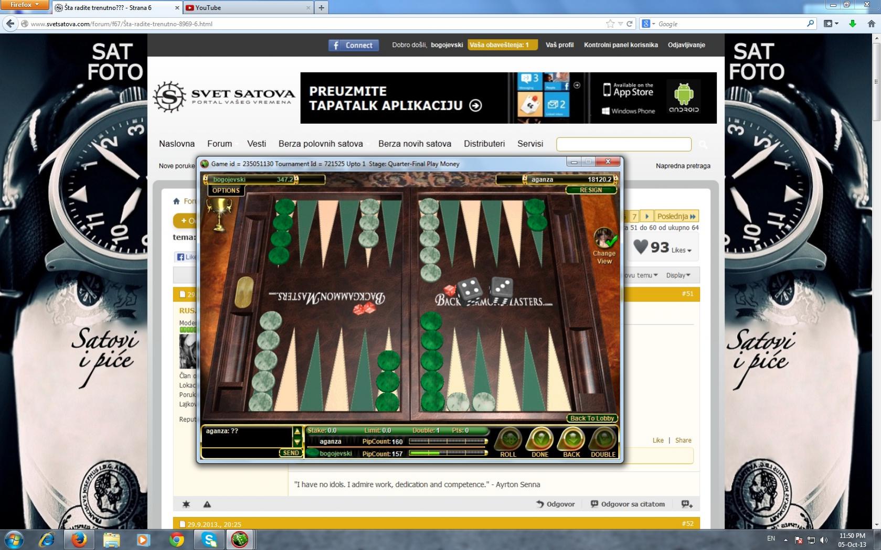Image resolution: width=881 pixels, height=550 pixels.
Task: Toggle the bookmark star in address bar
Action: click(x=610, y=24)
